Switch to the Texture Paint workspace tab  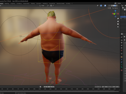click(x=26, y=3)
